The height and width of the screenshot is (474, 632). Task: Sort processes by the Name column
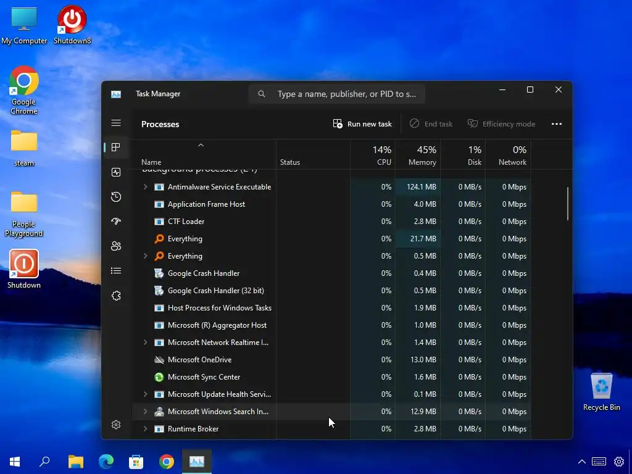[x=204, y=155]
